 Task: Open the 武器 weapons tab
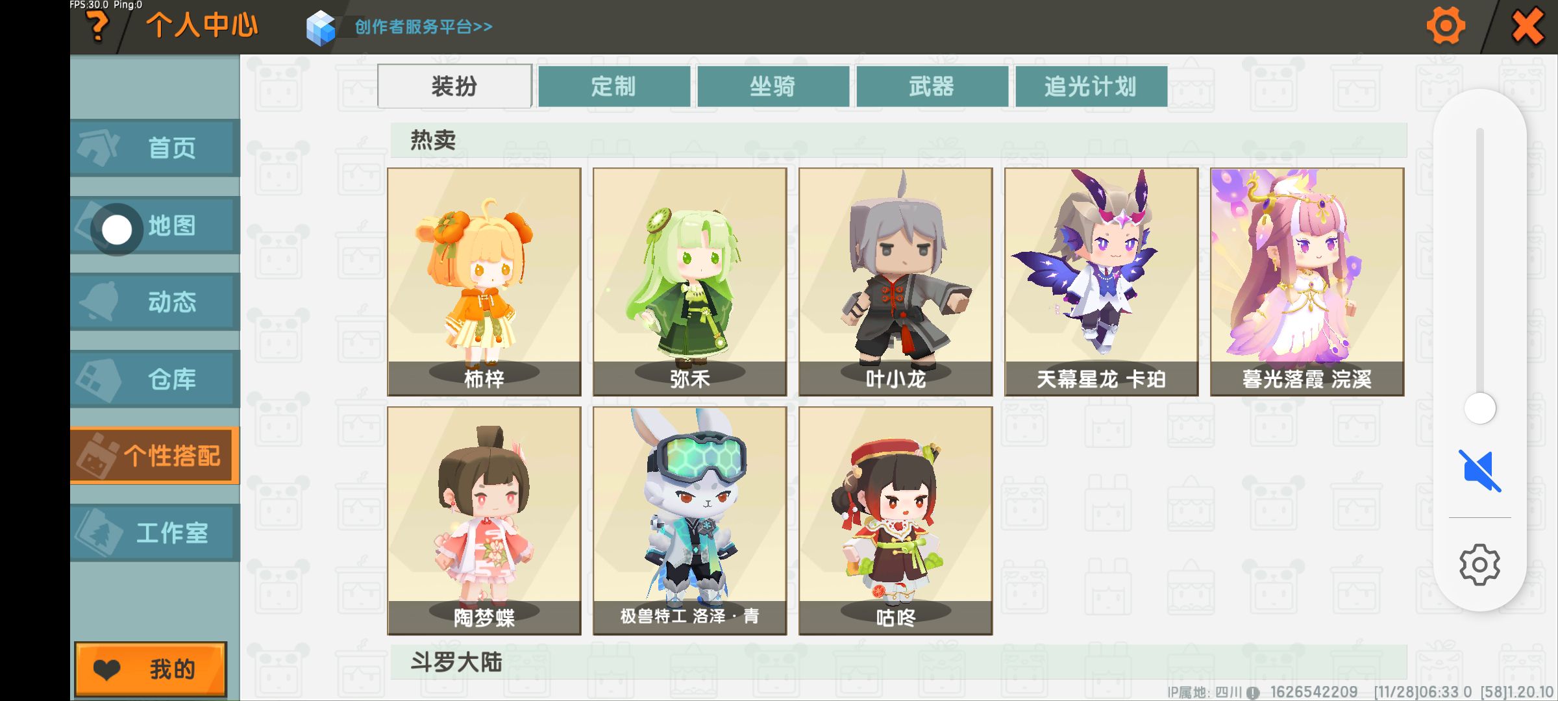pos(932,86)
